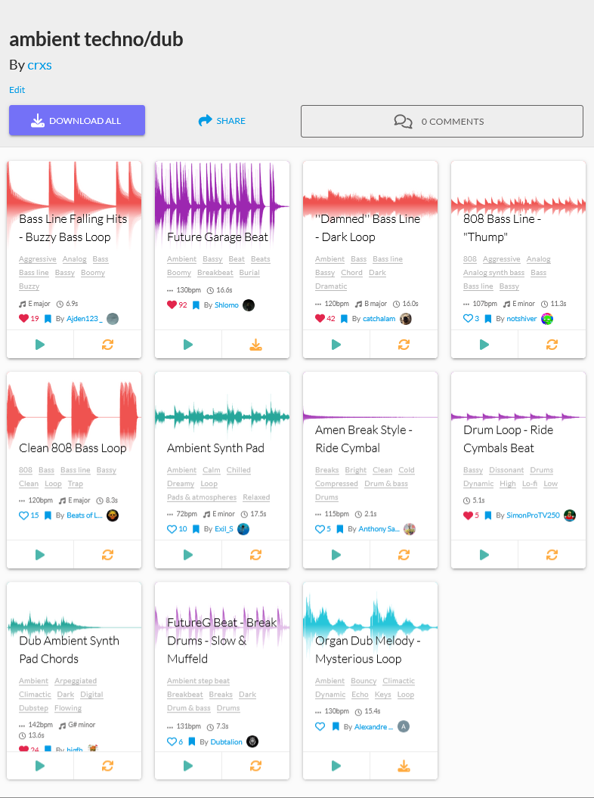
Task: Play Drum Loop Ride Cymbals Beat
Action: pyautogui.click(x=484, y=555)
